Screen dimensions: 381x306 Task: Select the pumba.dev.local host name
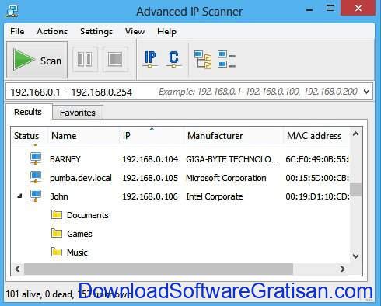81,178
